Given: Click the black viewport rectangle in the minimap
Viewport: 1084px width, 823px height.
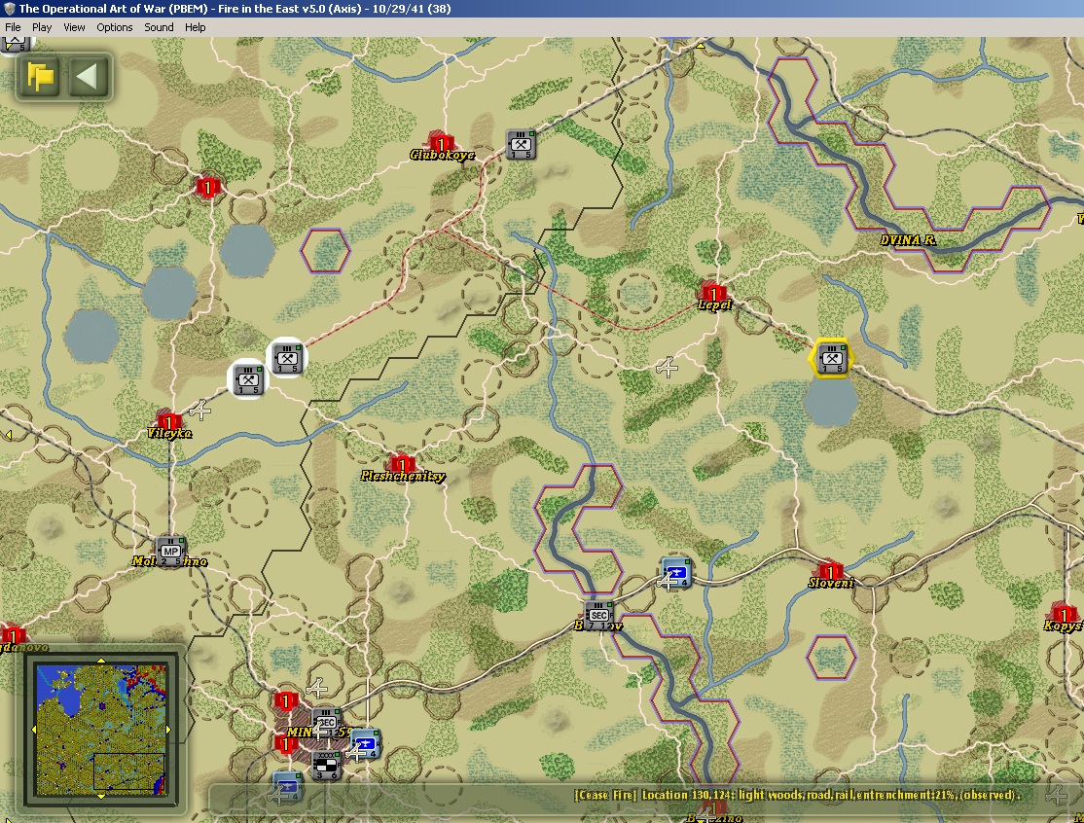Looking at the screenshot, I should pos(128,771).
